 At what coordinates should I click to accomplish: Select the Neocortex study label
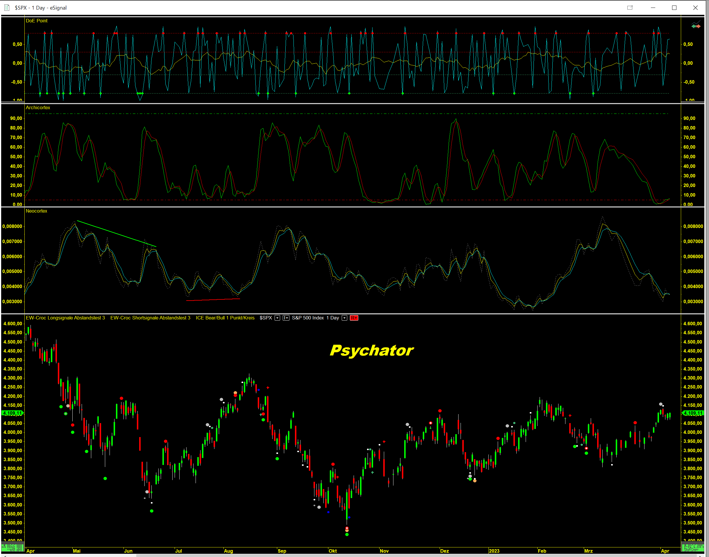pos(37,211)
